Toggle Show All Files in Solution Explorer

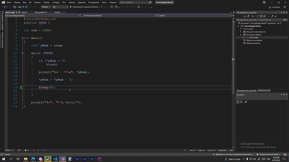pos(265,16)
